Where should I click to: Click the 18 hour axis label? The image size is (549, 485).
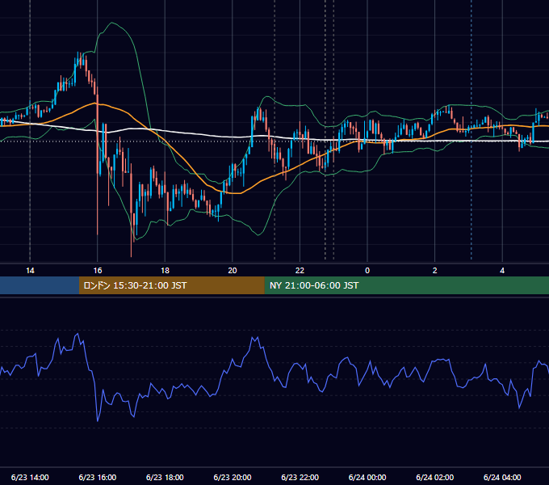165,271
